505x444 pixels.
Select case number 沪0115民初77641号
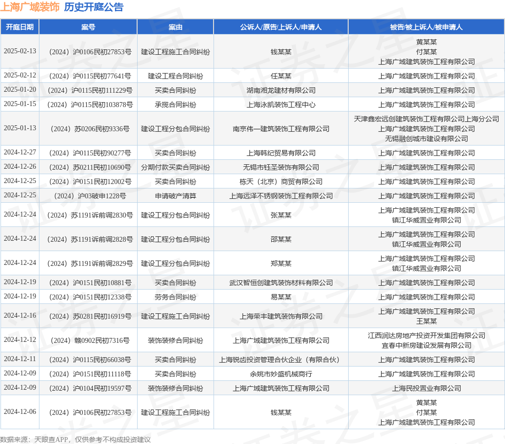[90, 76]
